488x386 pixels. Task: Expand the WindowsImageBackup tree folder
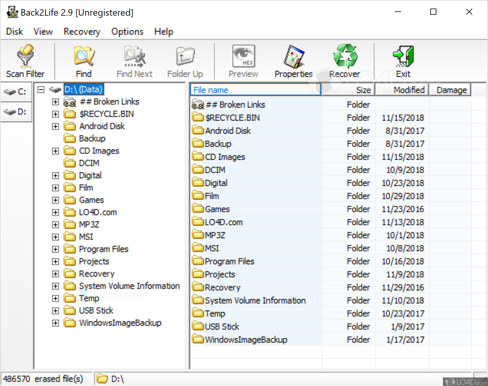click(x=55, y=323)
